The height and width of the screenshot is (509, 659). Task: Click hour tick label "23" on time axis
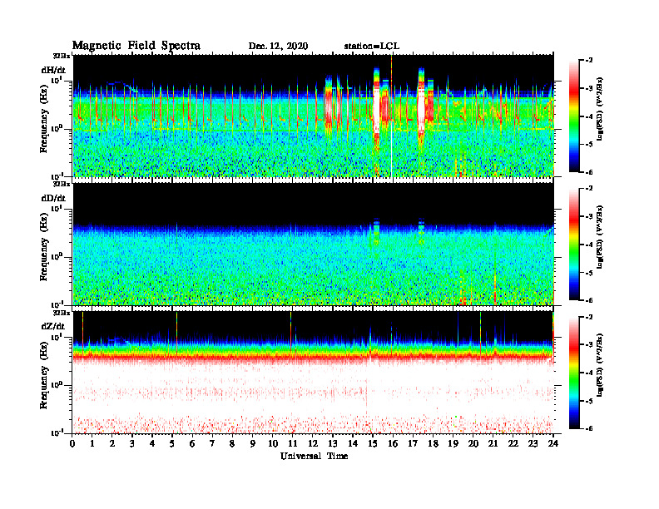(x=533, y=444)
